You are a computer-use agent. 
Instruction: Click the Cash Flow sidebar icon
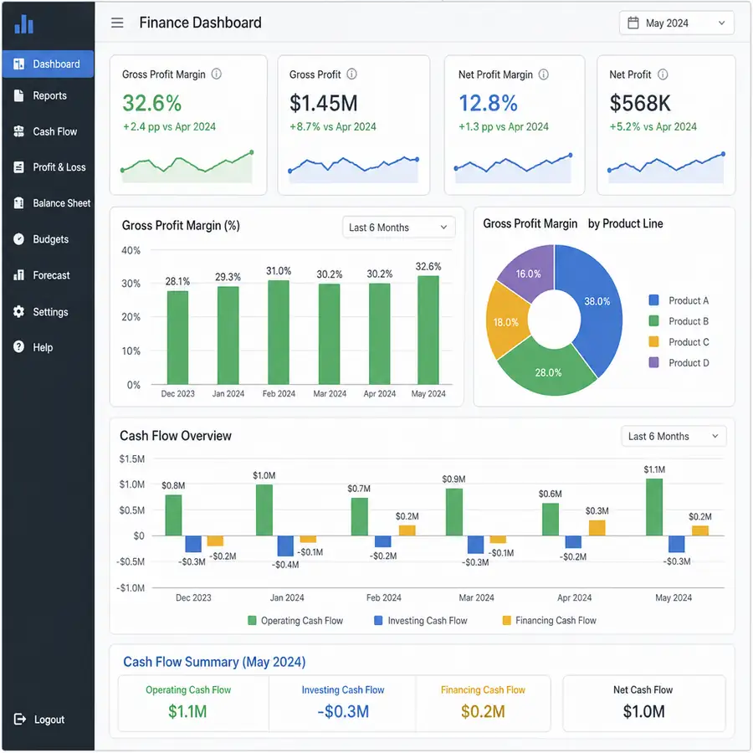pyautogui.click(x=18, y=131)
